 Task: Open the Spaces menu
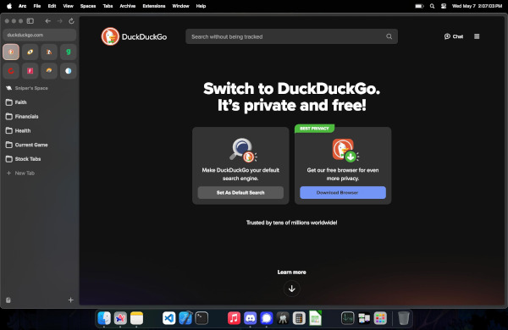click(88, 6)
